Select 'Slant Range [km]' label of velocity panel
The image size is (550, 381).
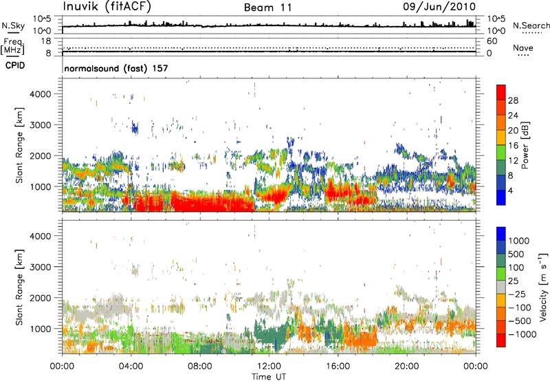(19, 287)
